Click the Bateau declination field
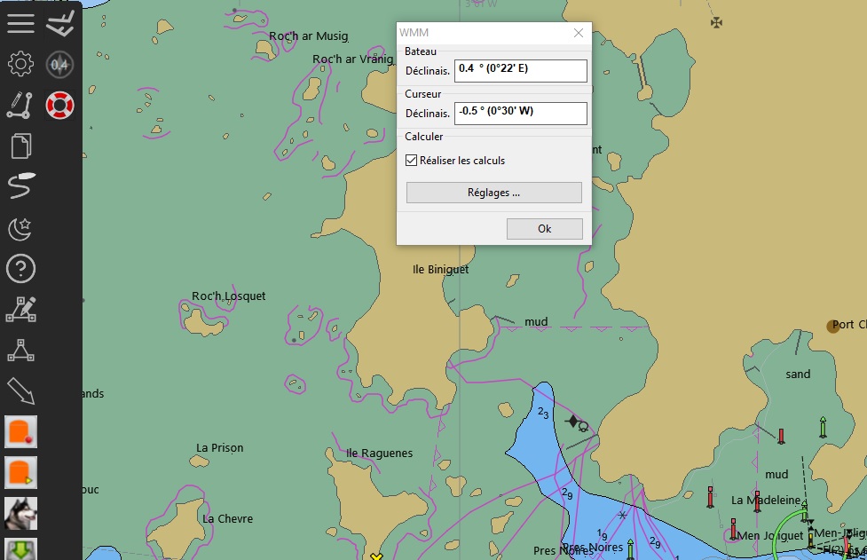The height and width of the screenshot is (560, 867). 520,70
